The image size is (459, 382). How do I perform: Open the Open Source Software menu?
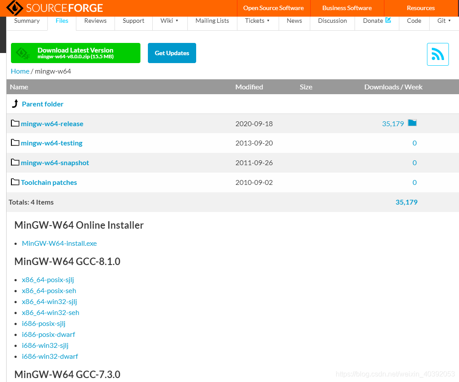pos(273,8)
